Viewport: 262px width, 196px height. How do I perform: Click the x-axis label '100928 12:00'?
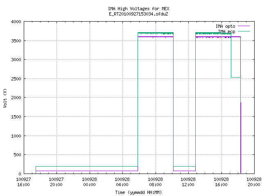coord(188,182)
